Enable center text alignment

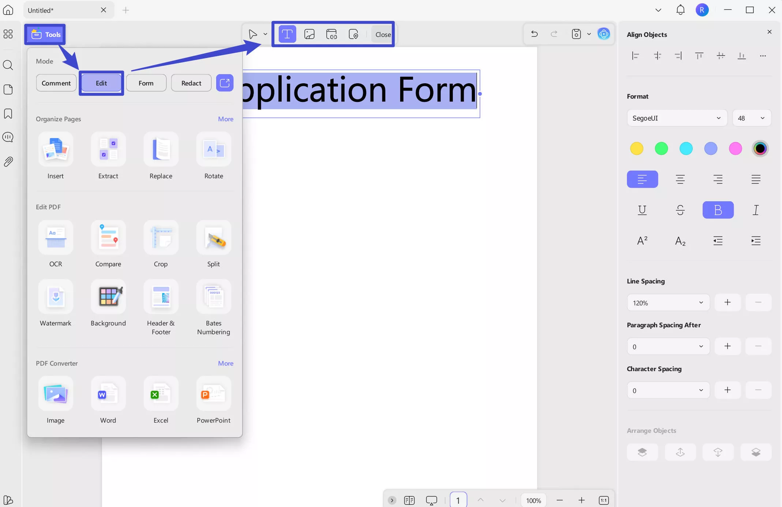pyautogui.click(x=680, y=179)
